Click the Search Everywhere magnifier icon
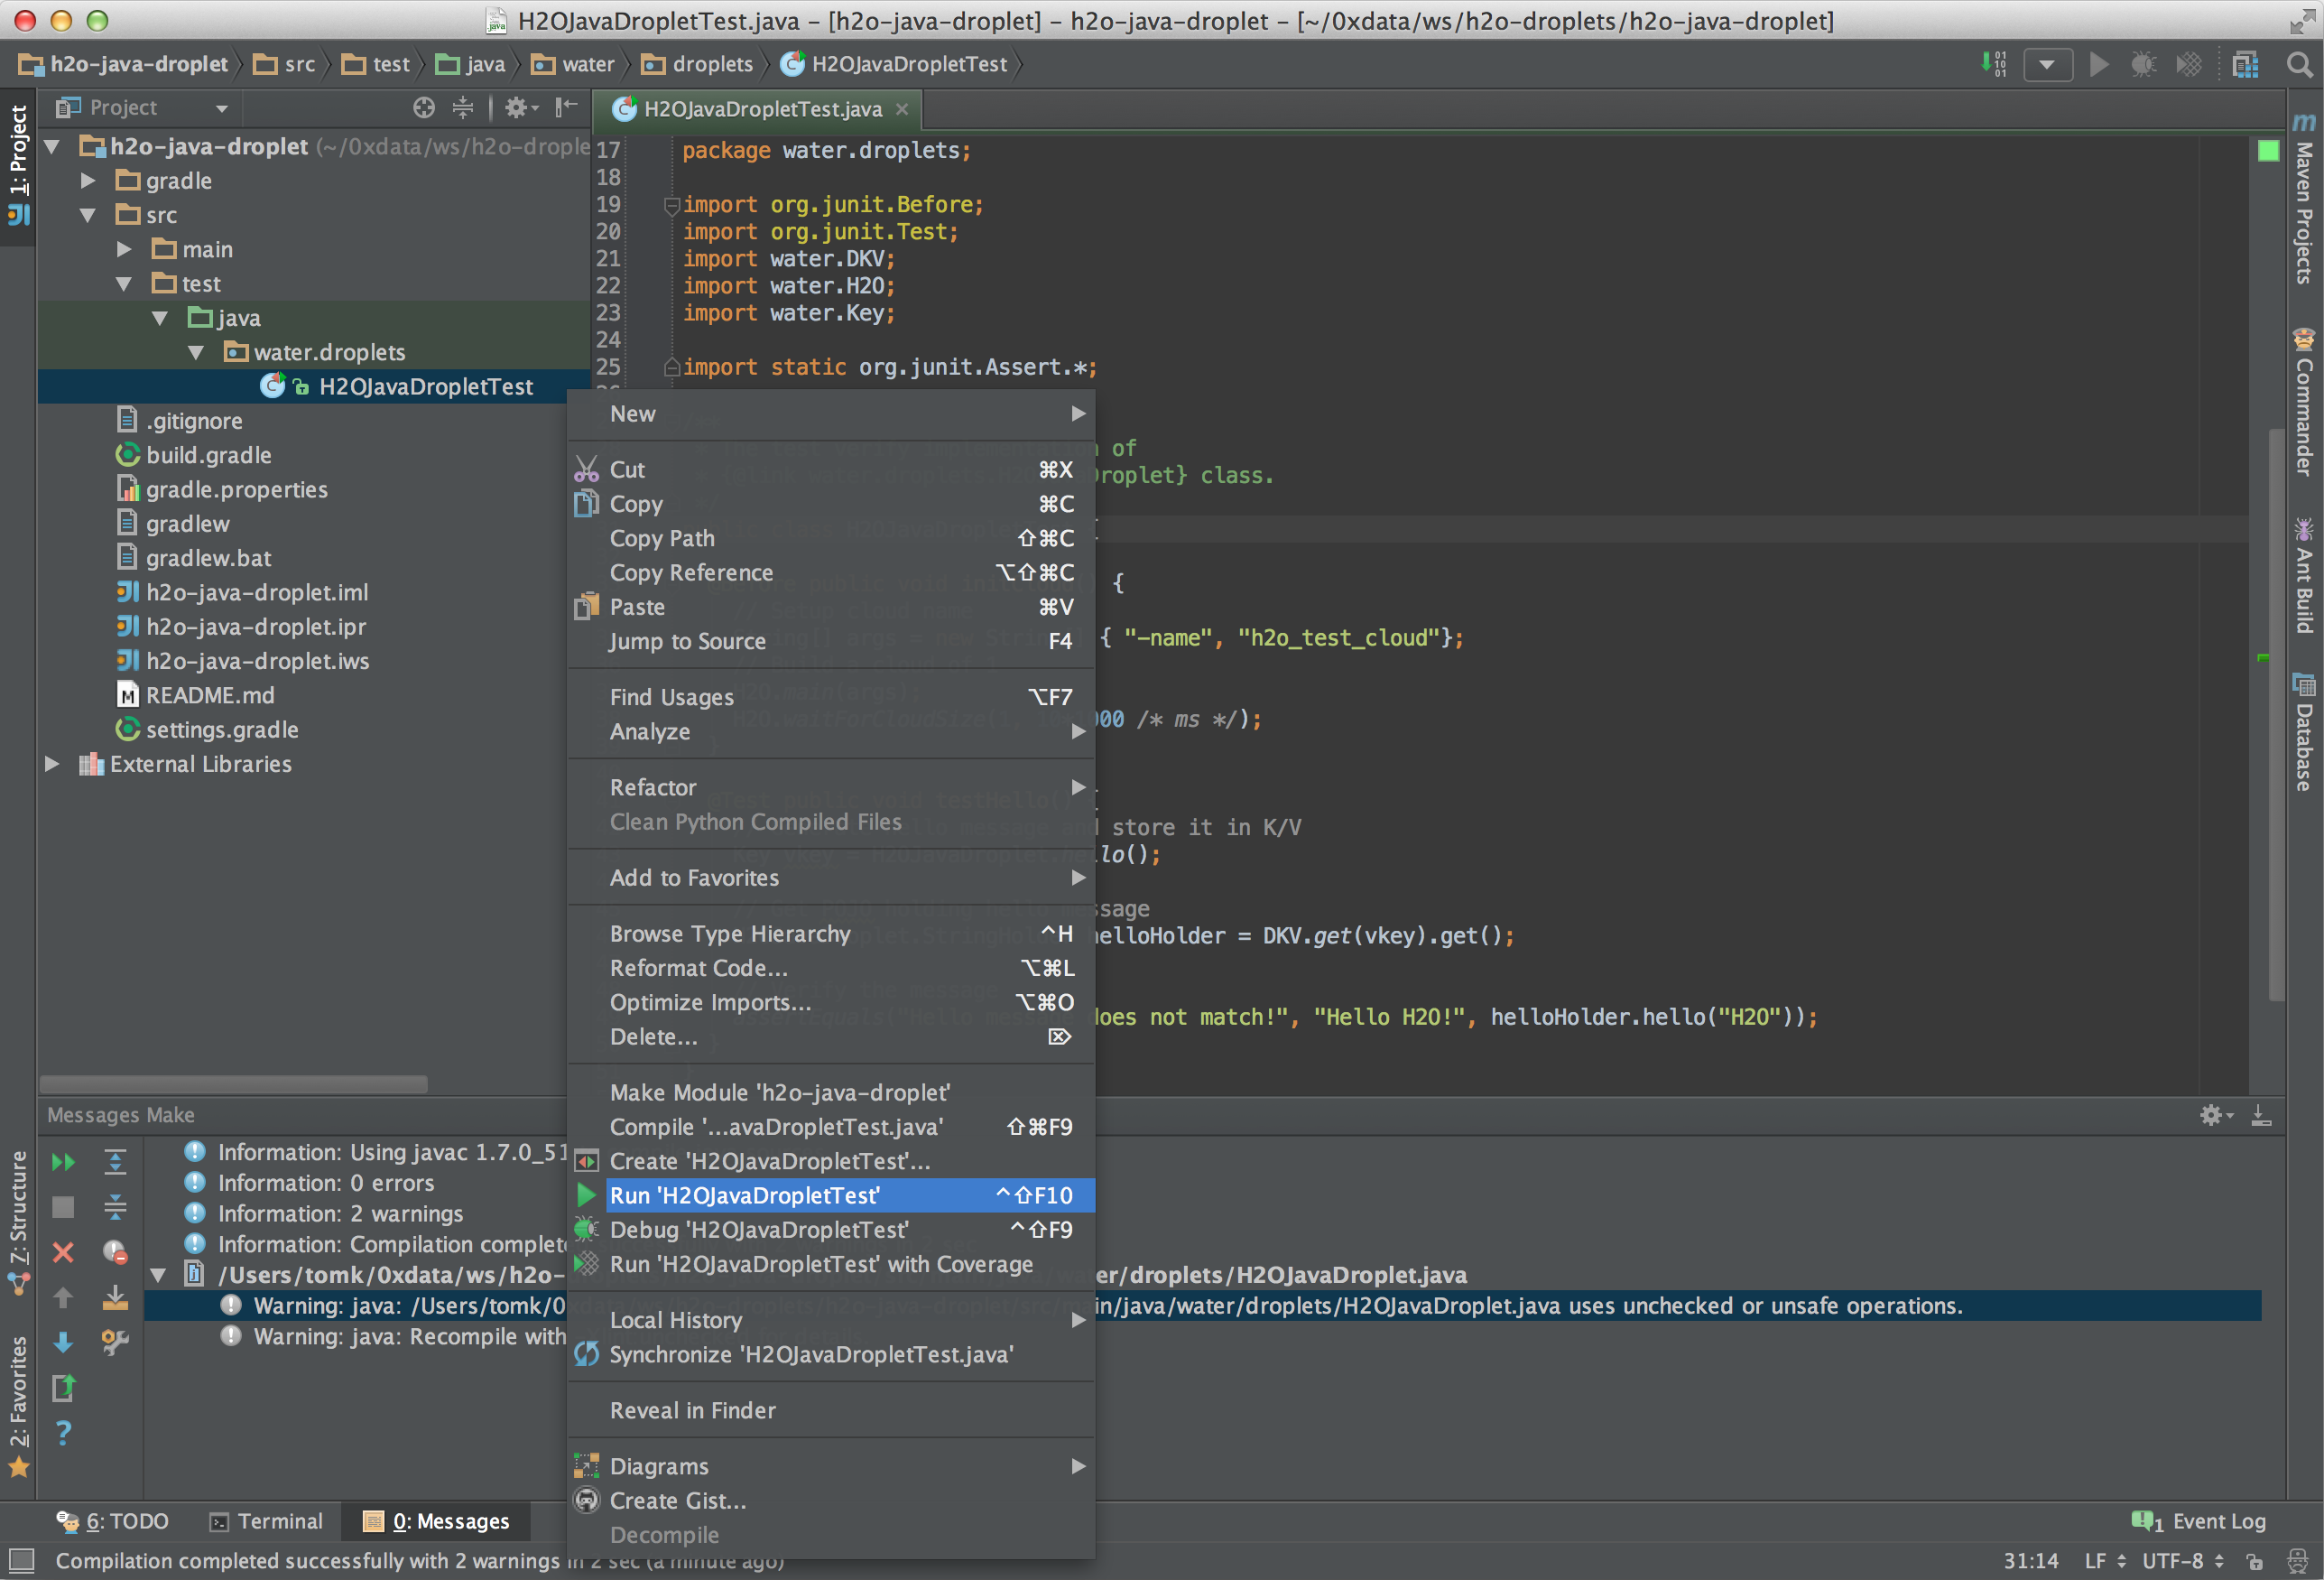 tap(2299, 65)
